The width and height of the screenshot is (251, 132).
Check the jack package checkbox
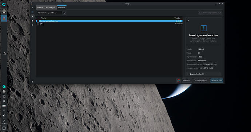click(38, 24)
